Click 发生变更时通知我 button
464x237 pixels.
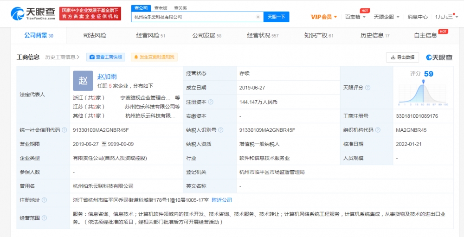click(x=154, y=57)
